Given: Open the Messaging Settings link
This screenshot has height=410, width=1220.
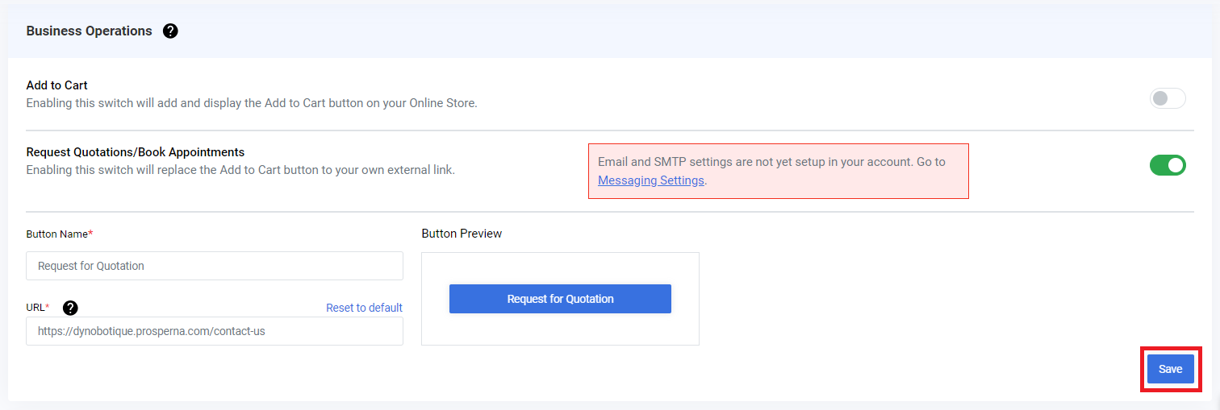Looking at the screenshot, I should [651, 180].
